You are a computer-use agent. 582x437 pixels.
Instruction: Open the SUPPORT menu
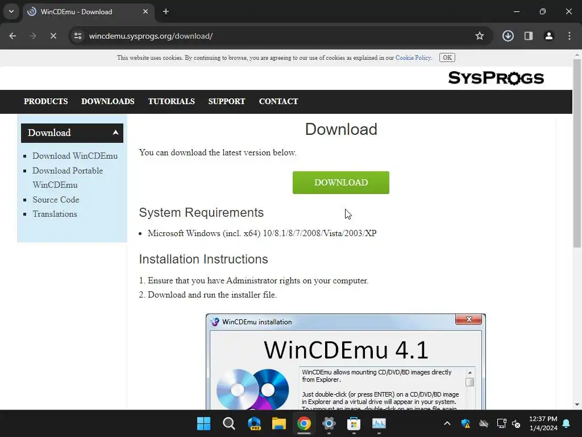(x=226, y=101)
